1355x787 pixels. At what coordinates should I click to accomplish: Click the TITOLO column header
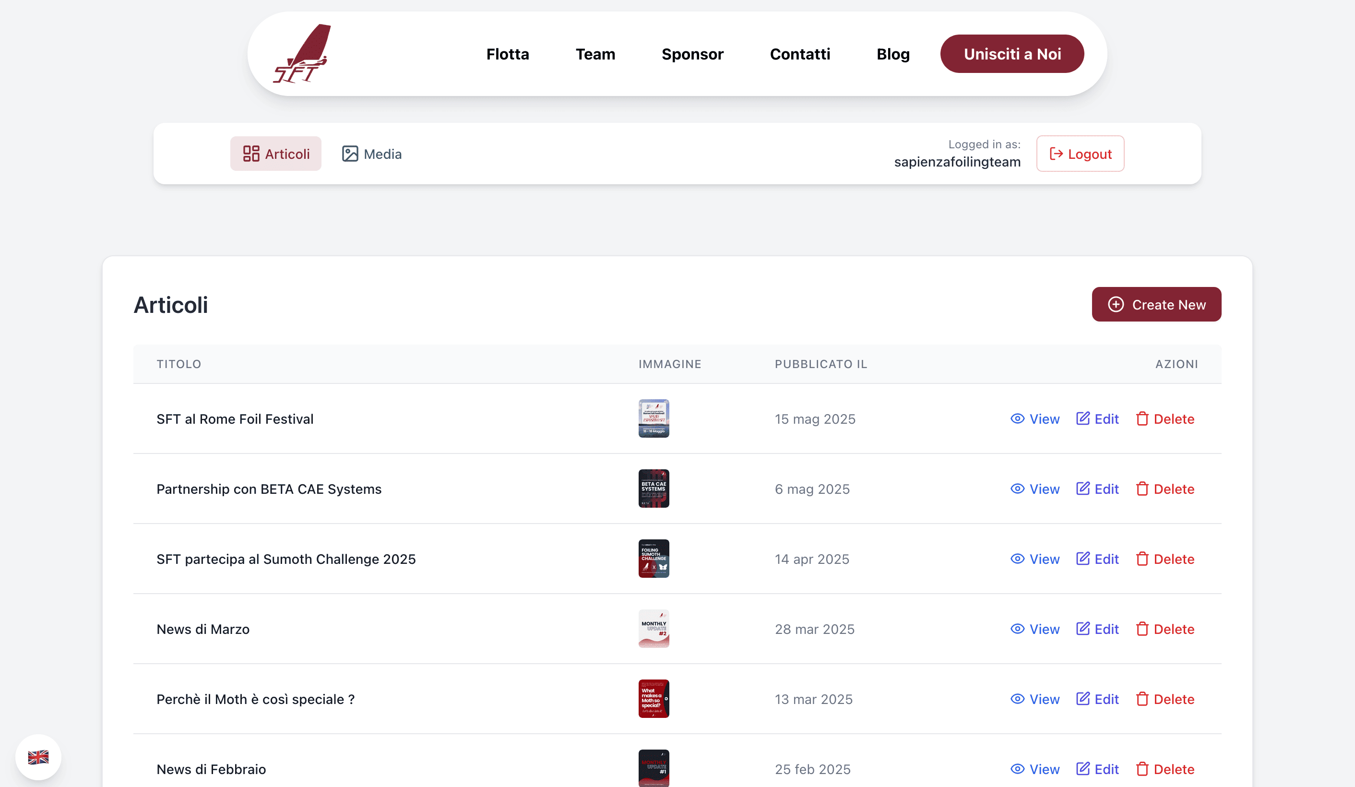pos(179,364)
